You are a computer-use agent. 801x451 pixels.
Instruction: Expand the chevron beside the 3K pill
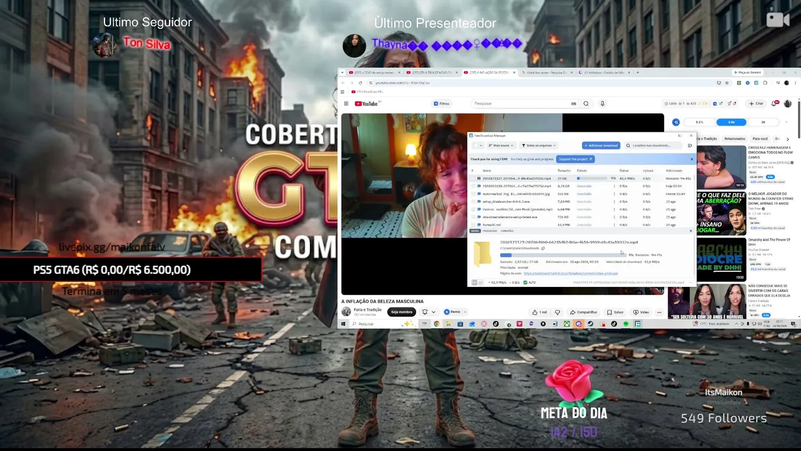[787, 122]
